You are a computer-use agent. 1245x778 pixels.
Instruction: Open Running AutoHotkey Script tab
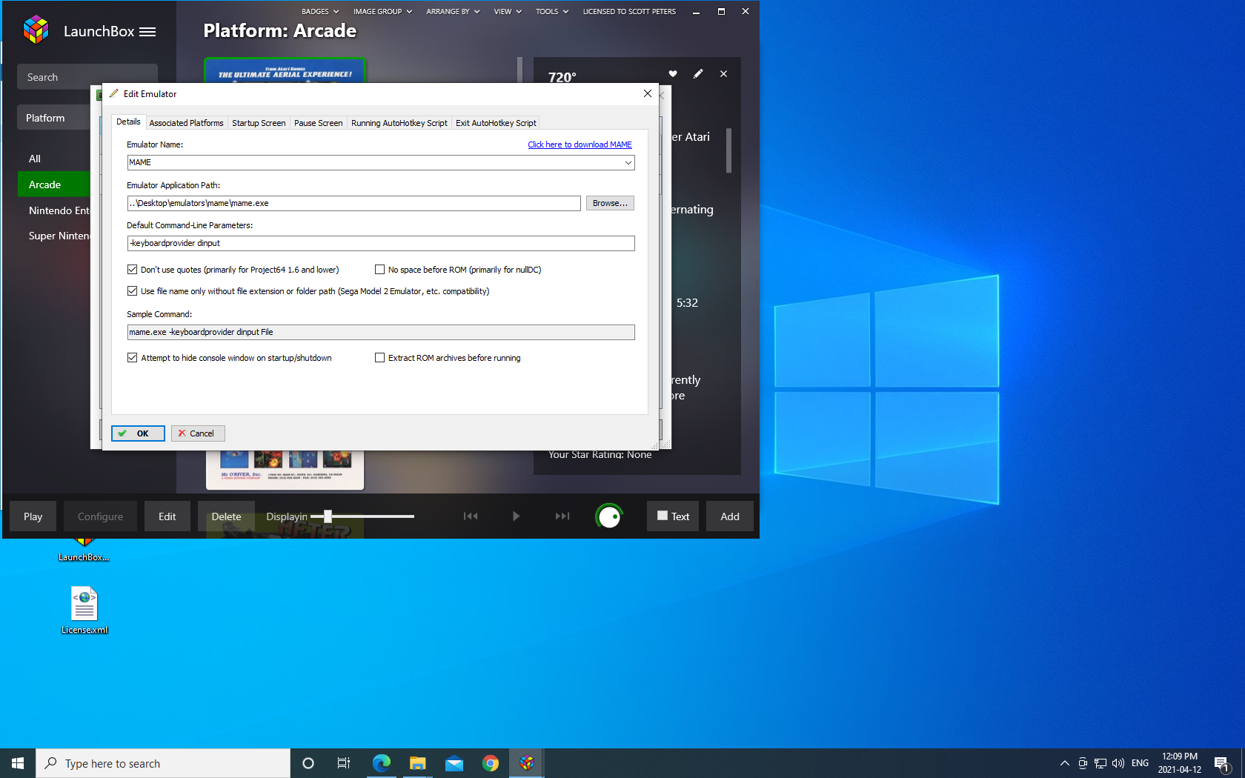point(399,123)
